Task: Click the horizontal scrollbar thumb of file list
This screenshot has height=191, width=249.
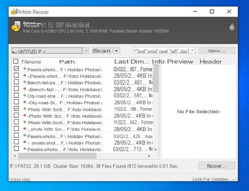Action: point(57,156)
